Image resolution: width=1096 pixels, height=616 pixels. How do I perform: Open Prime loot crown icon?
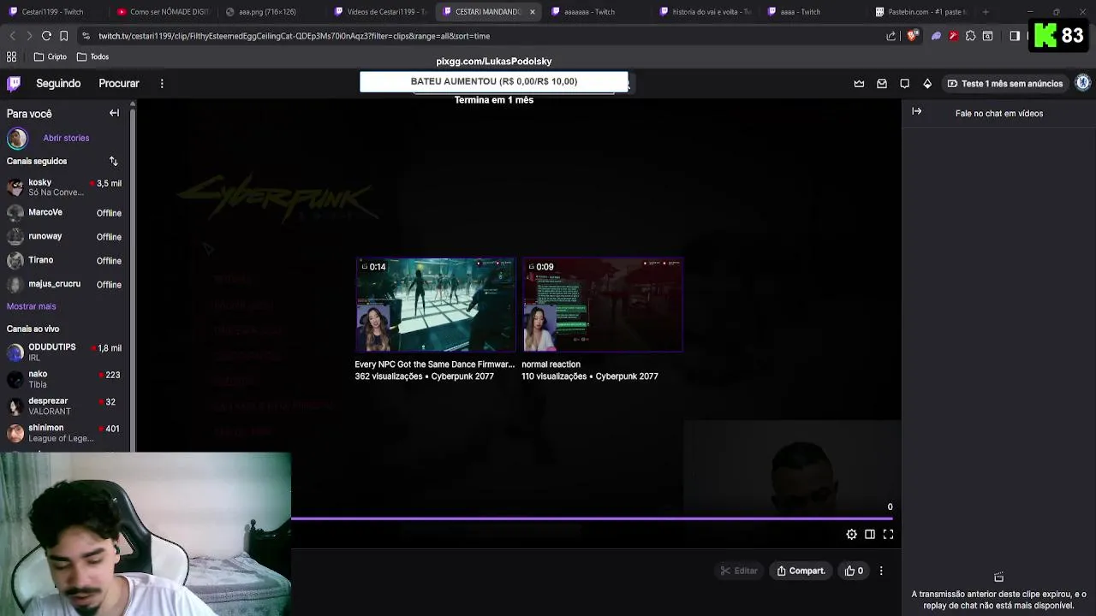pos(859,84)
